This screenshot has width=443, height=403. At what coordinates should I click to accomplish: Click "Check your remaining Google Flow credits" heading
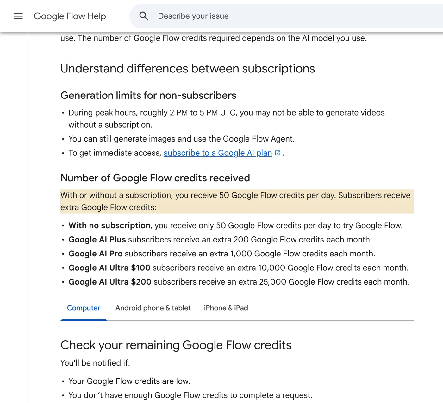pos(176,345)
